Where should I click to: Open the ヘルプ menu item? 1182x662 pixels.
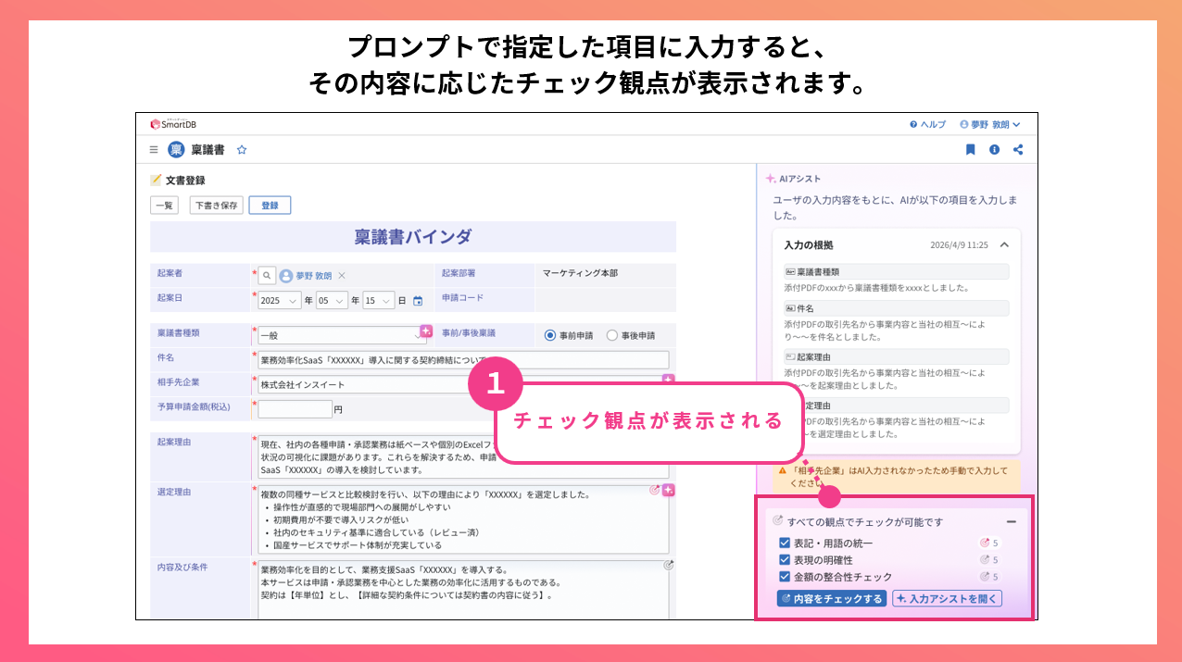pos(927,124)
